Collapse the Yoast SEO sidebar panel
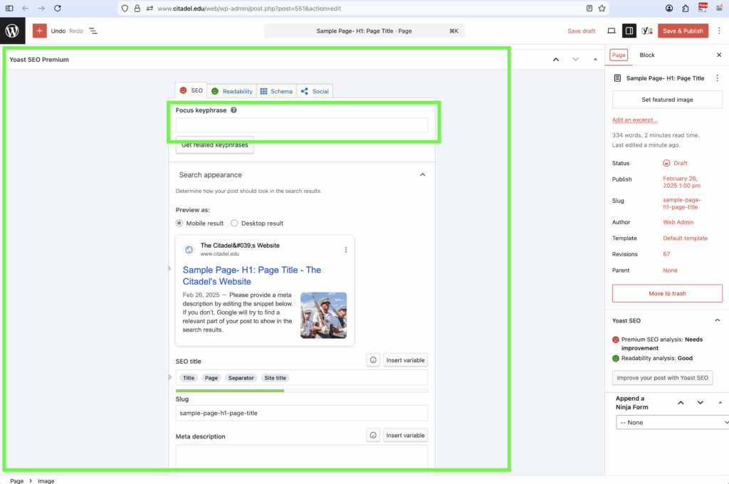729x484 pixels. (x=717, y=320)
